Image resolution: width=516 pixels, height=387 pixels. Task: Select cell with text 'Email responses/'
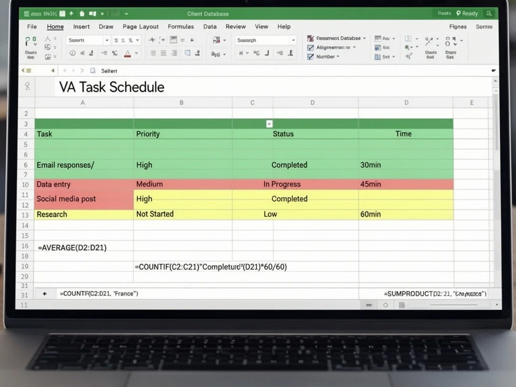click(x=84, y=165)
